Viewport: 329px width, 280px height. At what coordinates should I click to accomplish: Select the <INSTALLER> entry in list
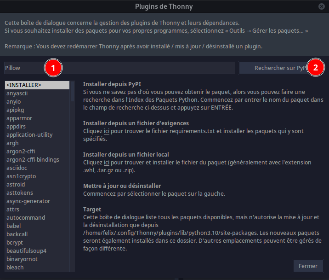pyautogui.click(x=37, y=85)
